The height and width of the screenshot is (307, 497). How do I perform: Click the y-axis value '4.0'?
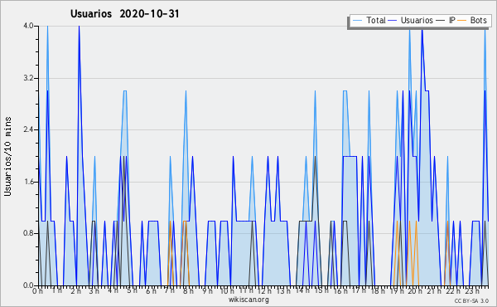28,26
